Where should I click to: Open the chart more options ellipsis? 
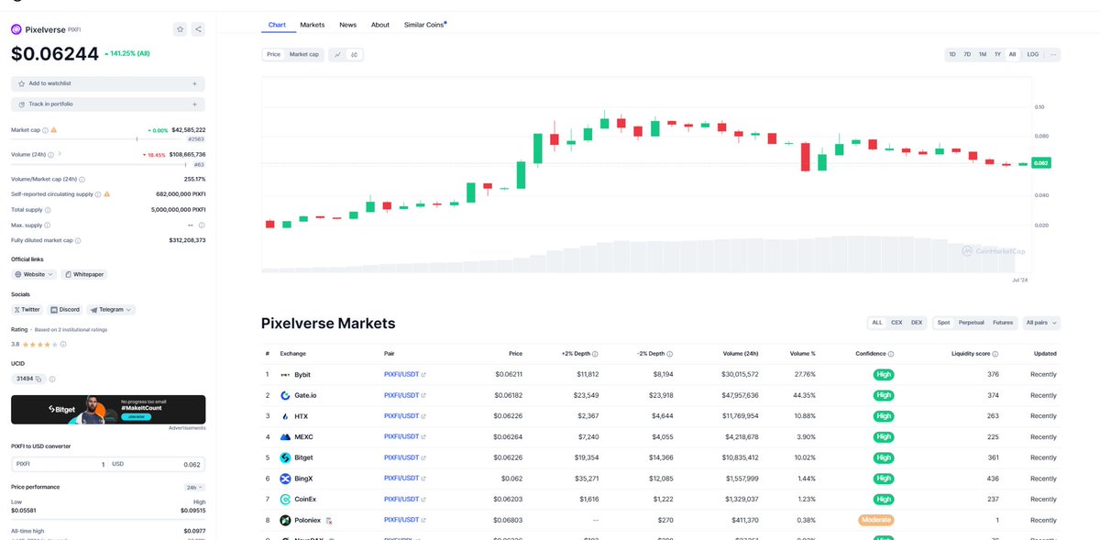(x=1053, y=55)
